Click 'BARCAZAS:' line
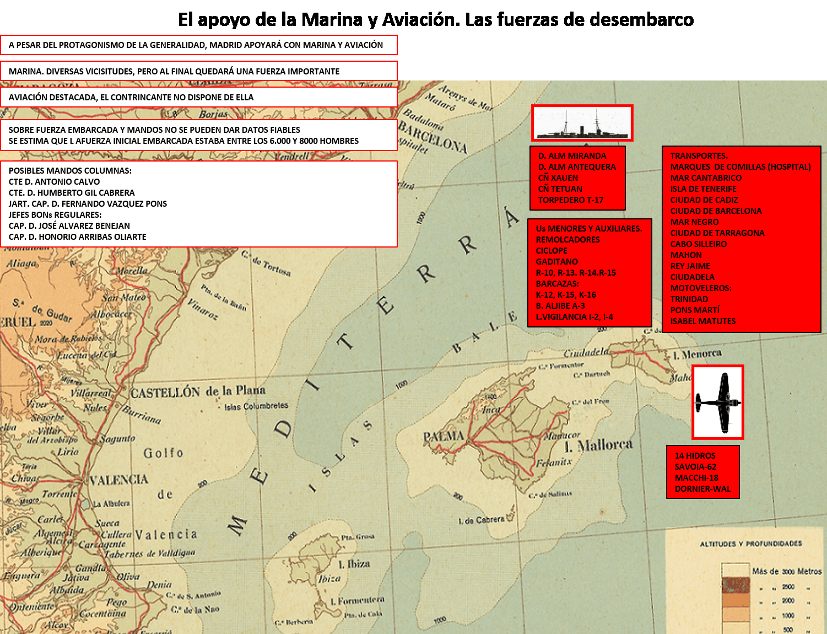 557,284
